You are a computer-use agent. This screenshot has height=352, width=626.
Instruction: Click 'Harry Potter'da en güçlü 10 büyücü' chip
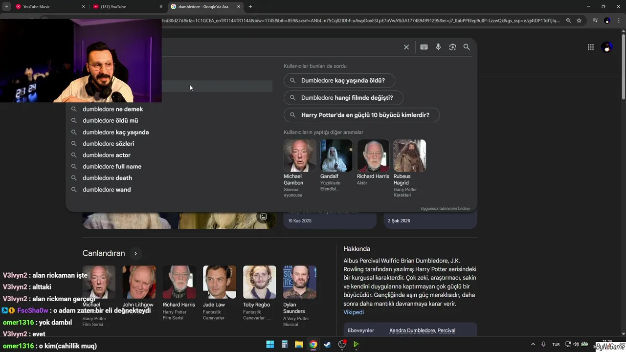tap(361, 115)
